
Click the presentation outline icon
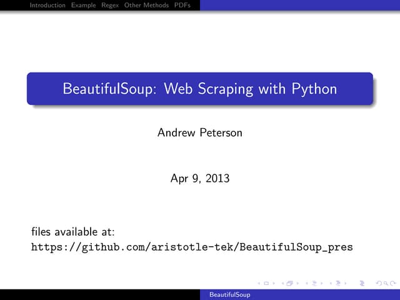(363, 283)
